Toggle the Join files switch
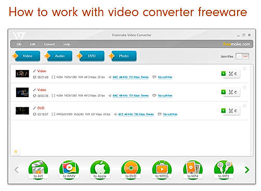The height and width of the screenshot is (191, 261). (x=242, y=56)
